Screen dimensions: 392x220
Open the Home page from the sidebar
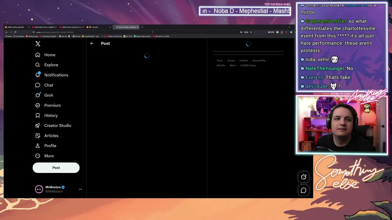pos(45,55)
